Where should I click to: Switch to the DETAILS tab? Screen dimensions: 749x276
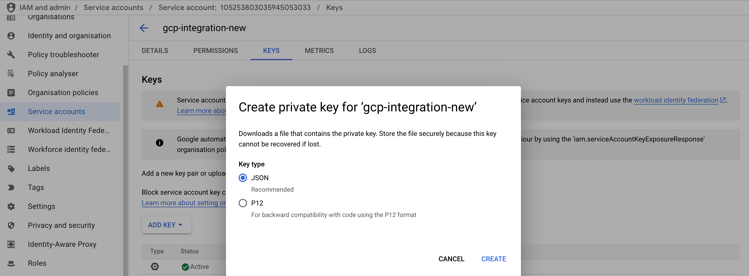tap(155, 51)
